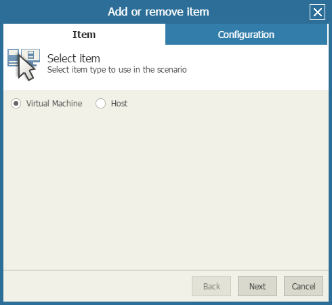Open the Item tab

(x=84, y=35)
